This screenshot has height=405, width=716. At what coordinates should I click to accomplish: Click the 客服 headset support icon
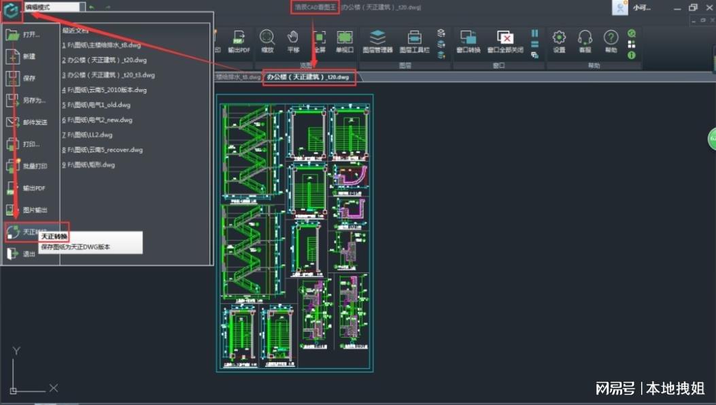(x=585, y=41)
